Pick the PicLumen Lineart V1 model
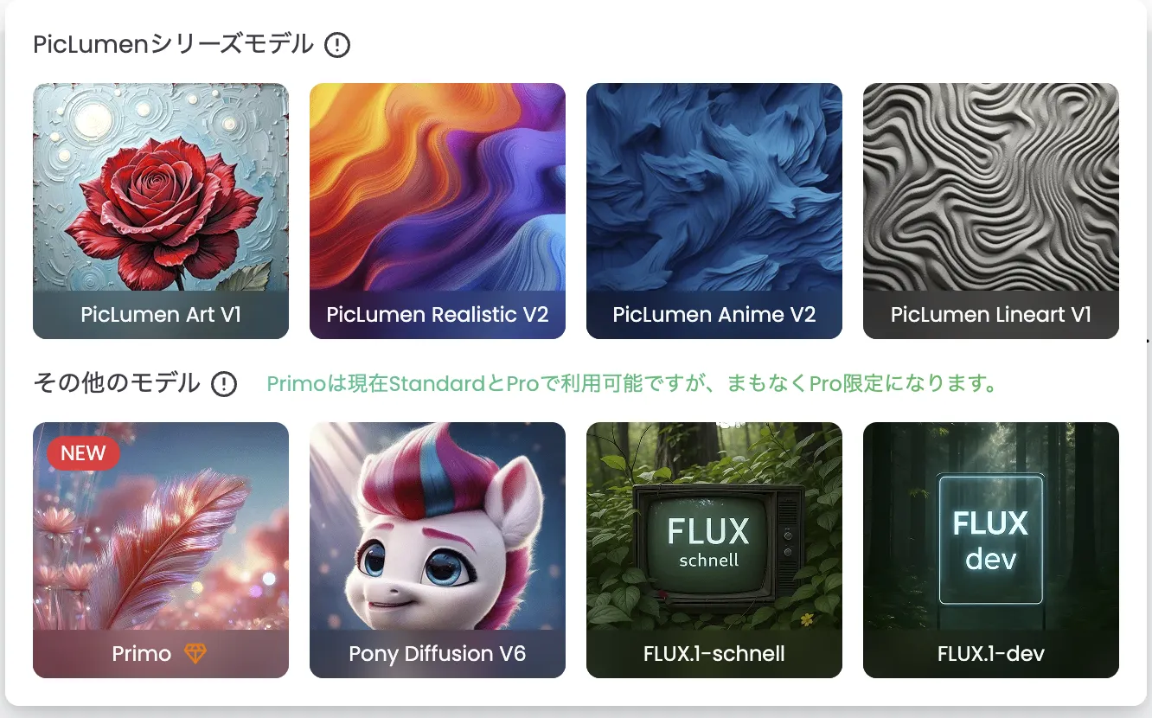This screenshot has height=718, width=1152. coord(991,211)
